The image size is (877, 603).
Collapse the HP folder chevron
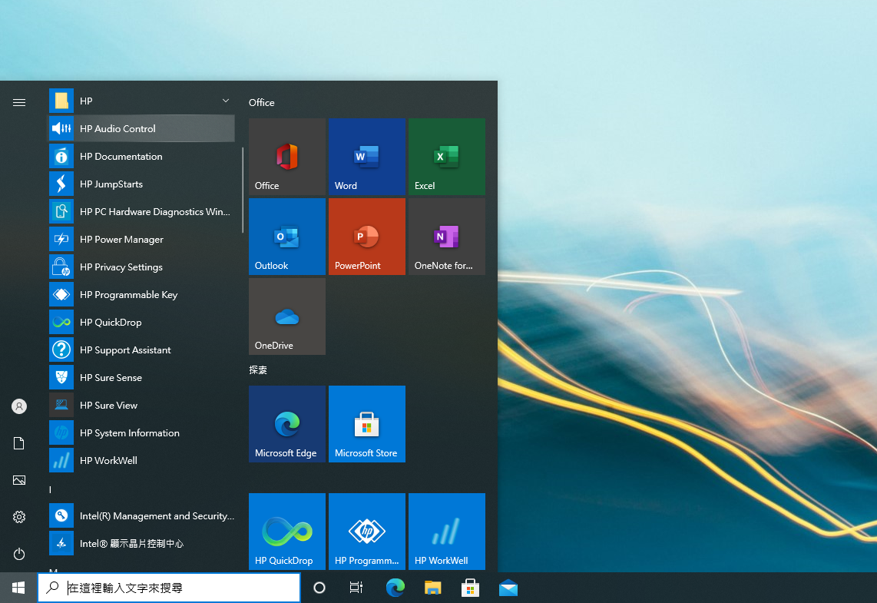pos(225,101)
